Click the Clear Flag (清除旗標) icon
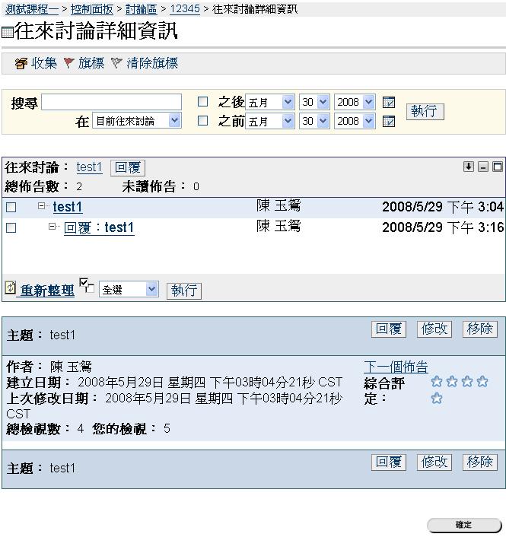 pos(116,64)
